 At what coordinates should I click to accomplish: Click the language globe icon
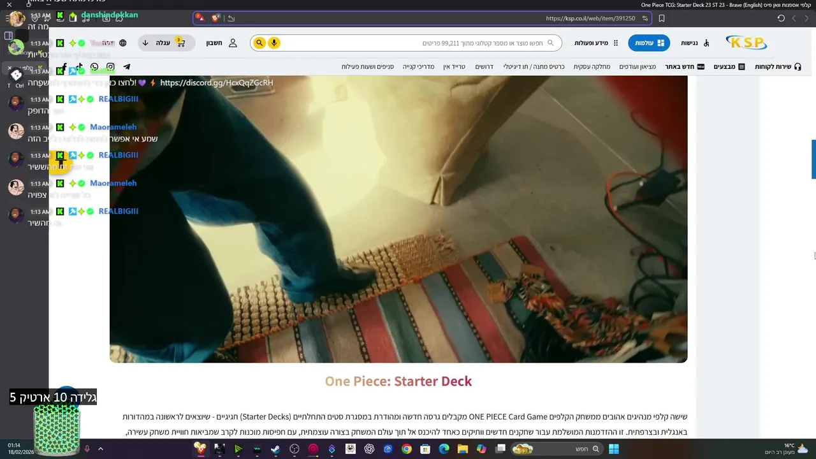tap(123, 43)
